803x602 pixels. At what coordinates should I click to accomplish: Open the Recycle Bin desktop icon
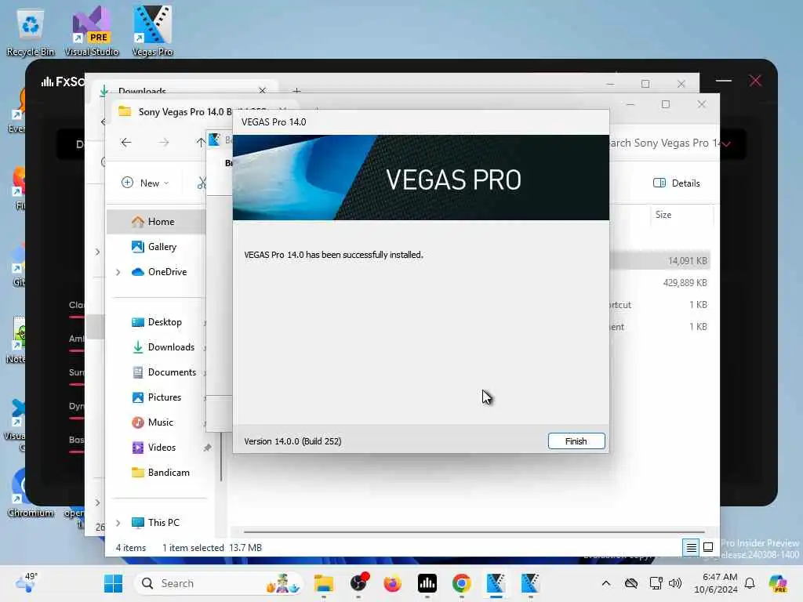31,33
